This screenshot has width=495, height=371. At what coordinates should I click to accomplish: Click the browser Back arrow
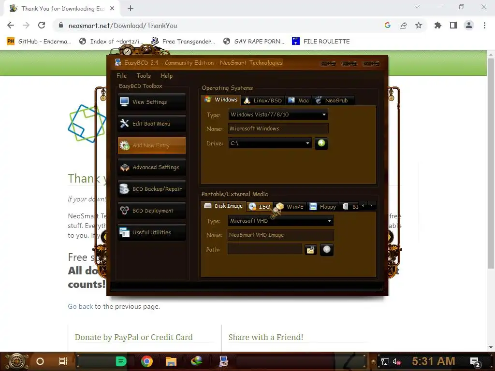(x=11, y=25)
